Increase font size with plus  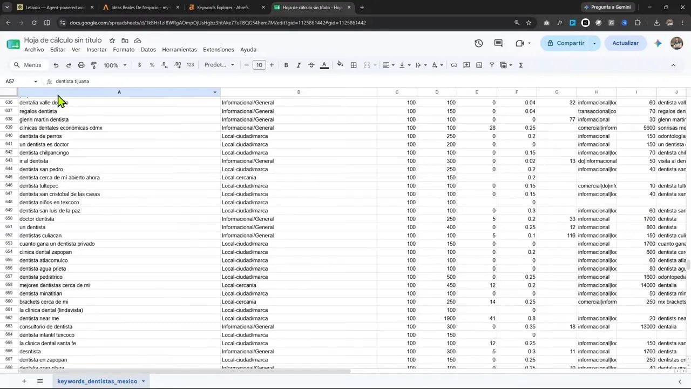coord(272,65)
